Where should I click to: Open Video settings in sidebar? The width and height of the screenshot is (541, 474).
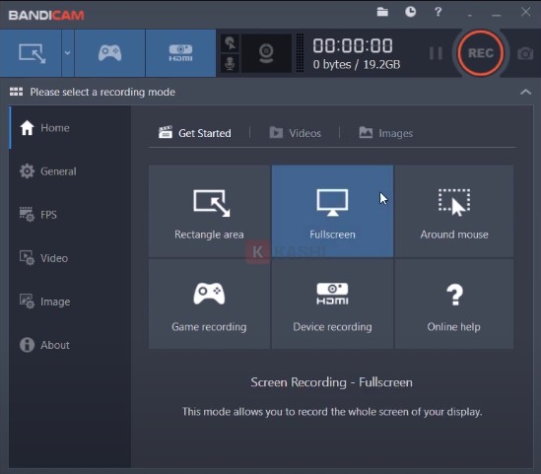[x=70, y=258]
